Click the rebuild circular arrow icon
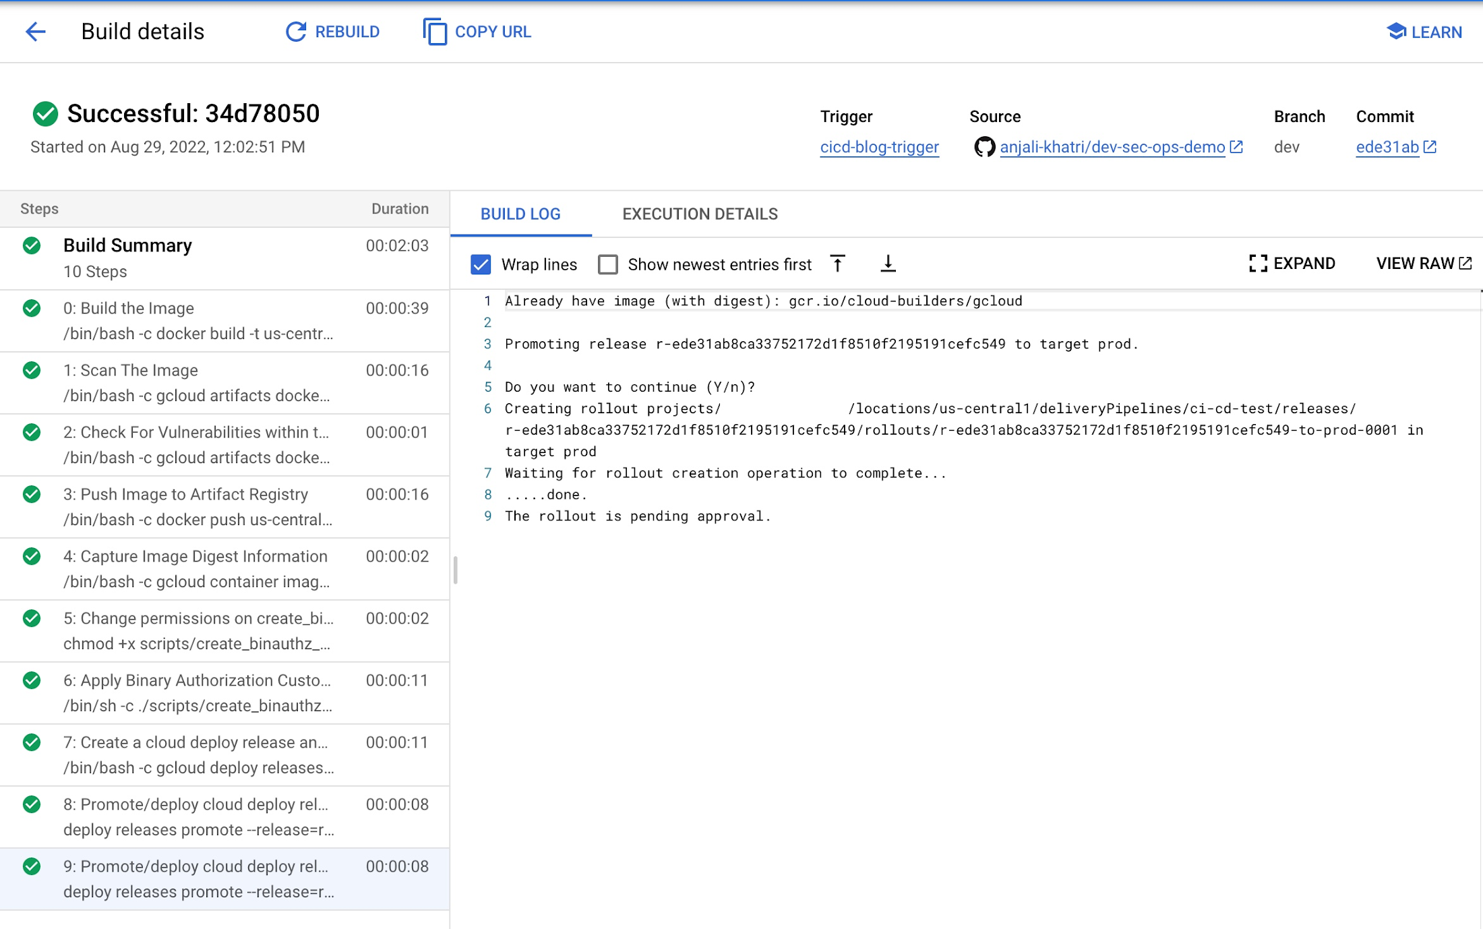This screenshot has height=929, width=1483. point(295,32)
